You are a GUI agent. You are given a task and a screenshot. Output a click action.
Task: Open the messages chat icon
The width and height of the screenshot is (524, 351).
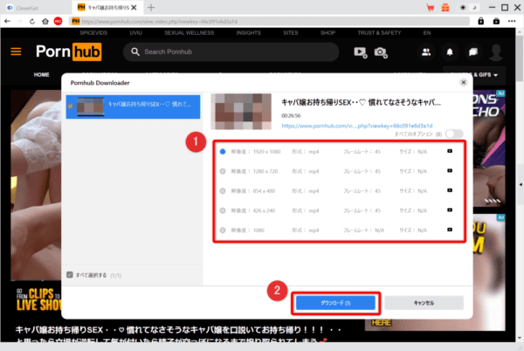click(472, 52)
